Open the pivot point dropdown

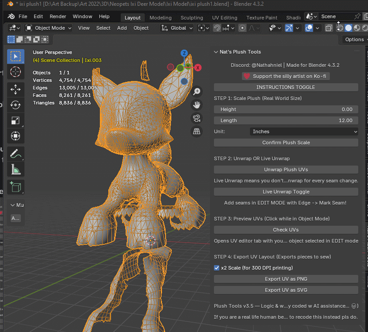tap(203, 28)
